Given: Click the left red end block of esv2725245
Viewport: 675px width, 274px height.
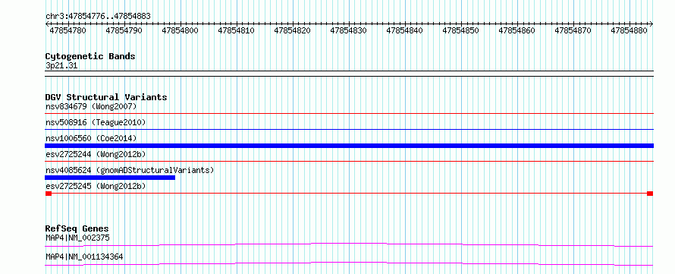Looking at the screenshot, I should point(49,194).
